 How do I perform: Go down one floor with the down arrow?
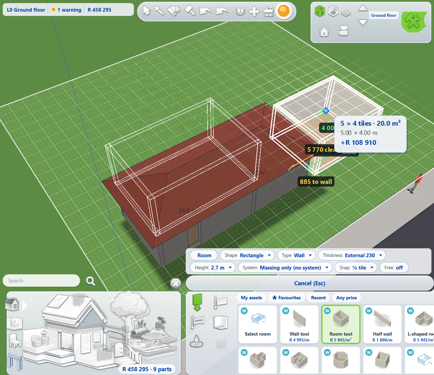tap(363, 23)
